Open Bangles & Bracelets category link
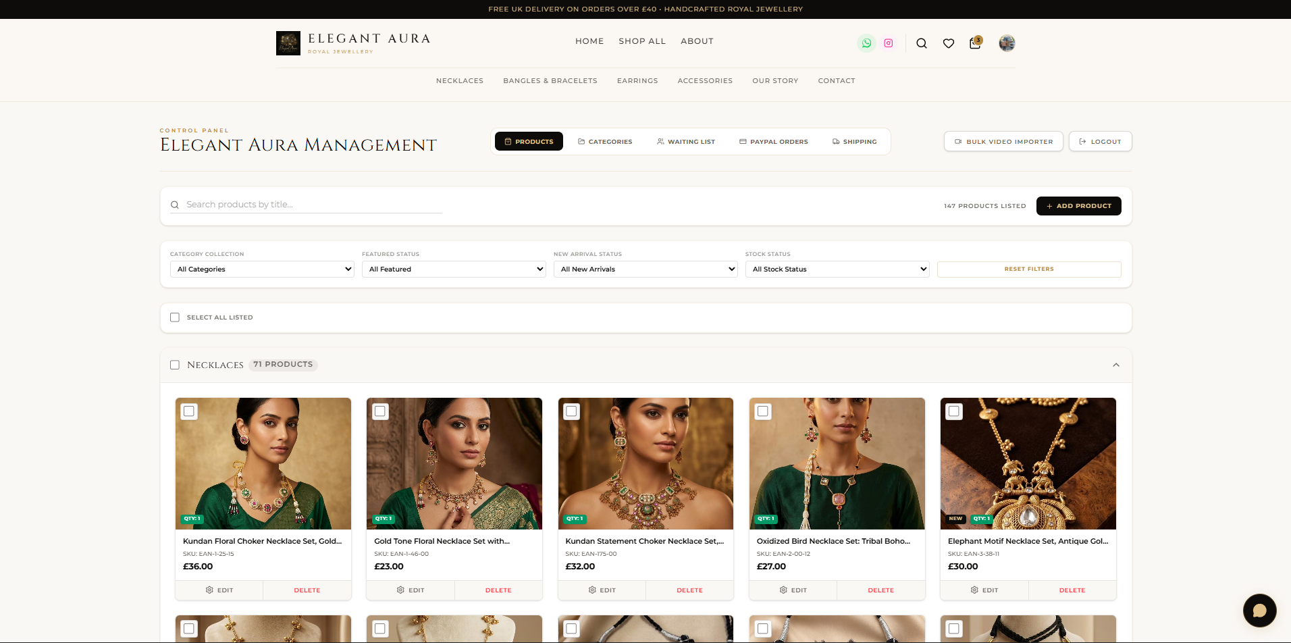The height and width of the screenshot is (643, 1291). (x=550, y=81)
